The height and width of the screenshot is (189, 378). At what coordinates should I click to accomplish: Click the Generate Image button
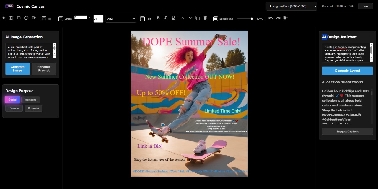click(17, 69)
